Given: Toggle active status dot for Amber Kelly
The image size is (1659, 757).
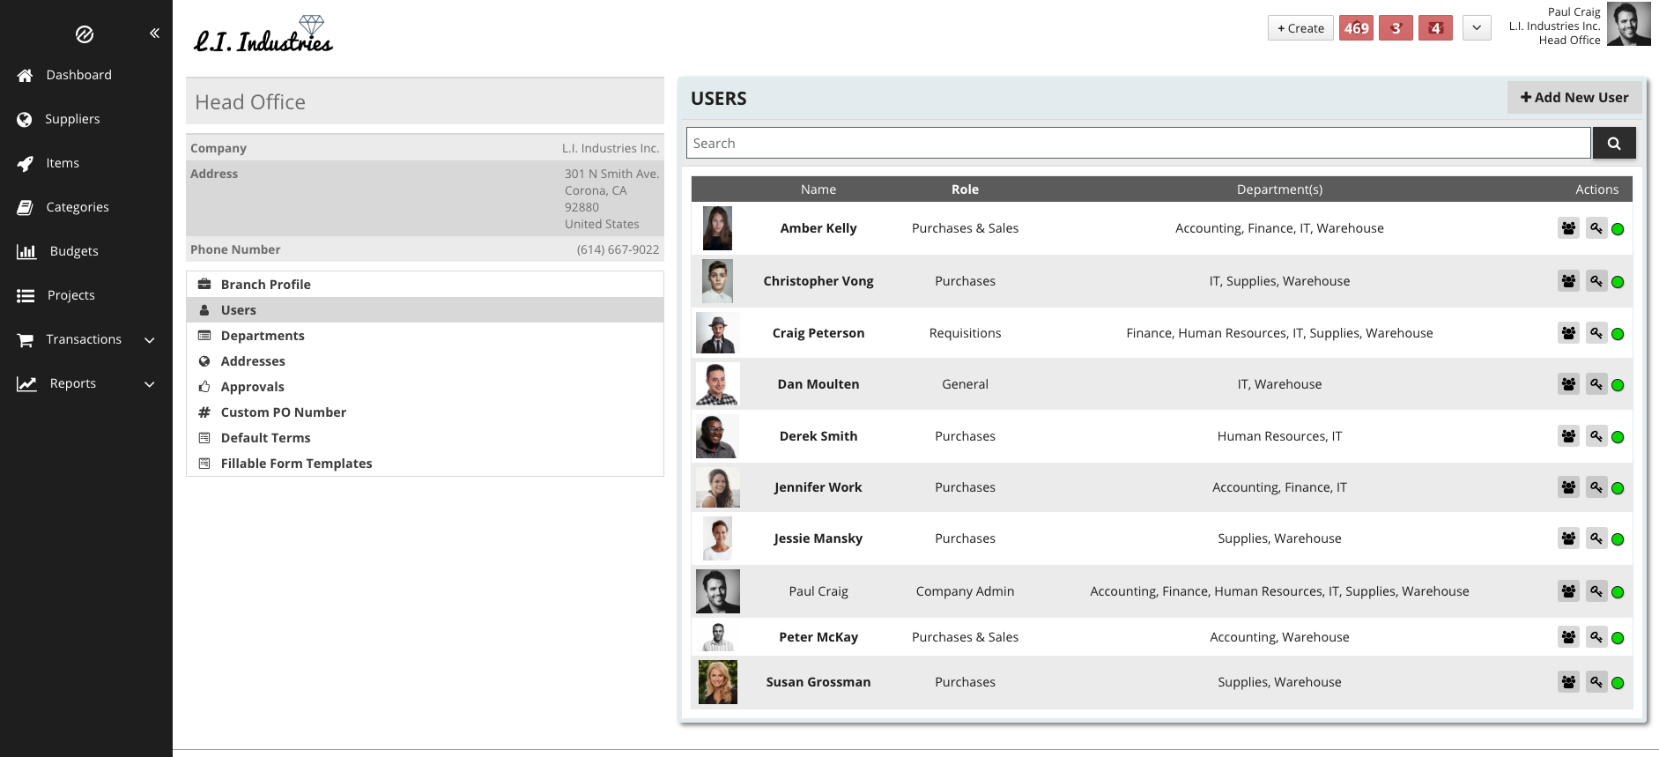Looking at the screenshot, I should [x=1618, y=229].
